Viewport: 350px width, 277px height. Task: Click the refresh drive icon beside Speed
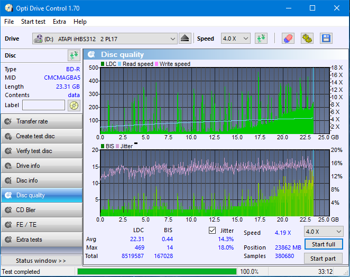pyautogui.click(x=261, y=39)
